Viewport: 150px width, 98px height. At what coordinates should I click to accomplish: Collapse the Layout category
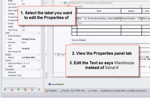click(39, 60)
